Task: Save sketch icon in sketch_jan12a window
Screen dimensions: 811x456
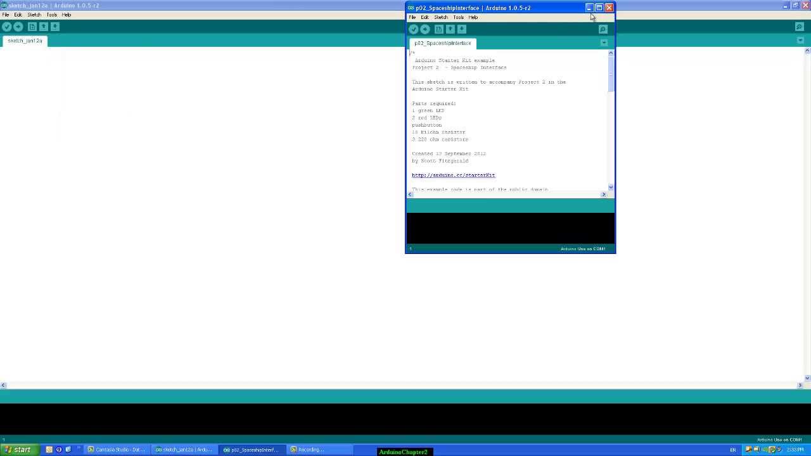Action: click(x=54, y=27)
